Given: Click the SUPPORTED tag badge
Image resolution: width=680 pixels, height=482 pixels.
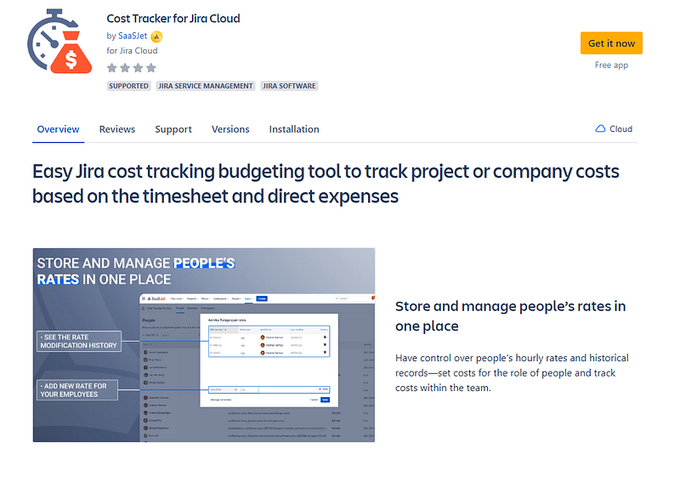Looking at the screenshot, I should click(128, 86).
